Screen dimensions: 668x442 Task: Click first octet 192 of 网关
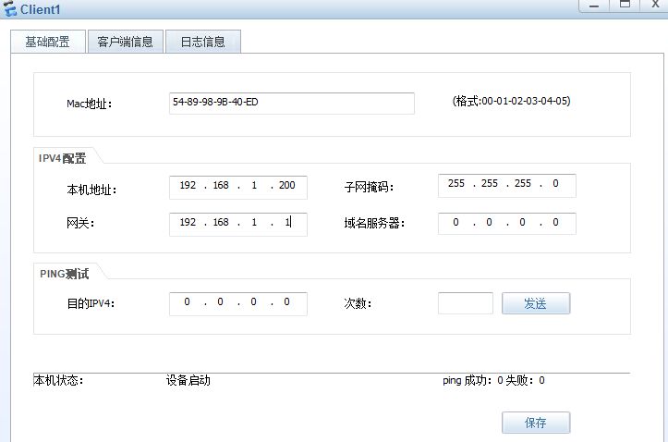click(188, 223)
